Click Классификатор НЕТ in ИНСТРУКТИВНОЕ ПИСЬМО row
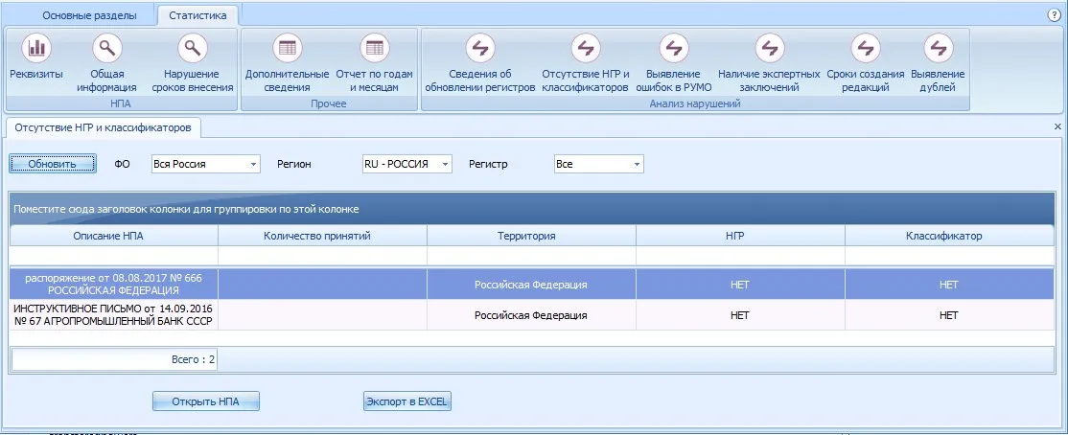 pos(949,315)
